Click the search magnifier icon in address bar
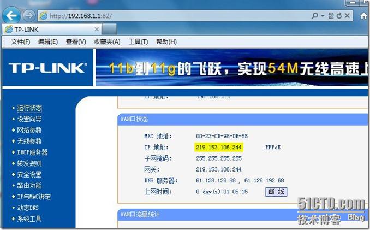 [x=315, y=16]
